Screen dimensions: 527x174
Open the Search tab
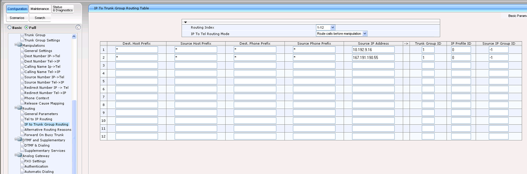tap(40, 18)
